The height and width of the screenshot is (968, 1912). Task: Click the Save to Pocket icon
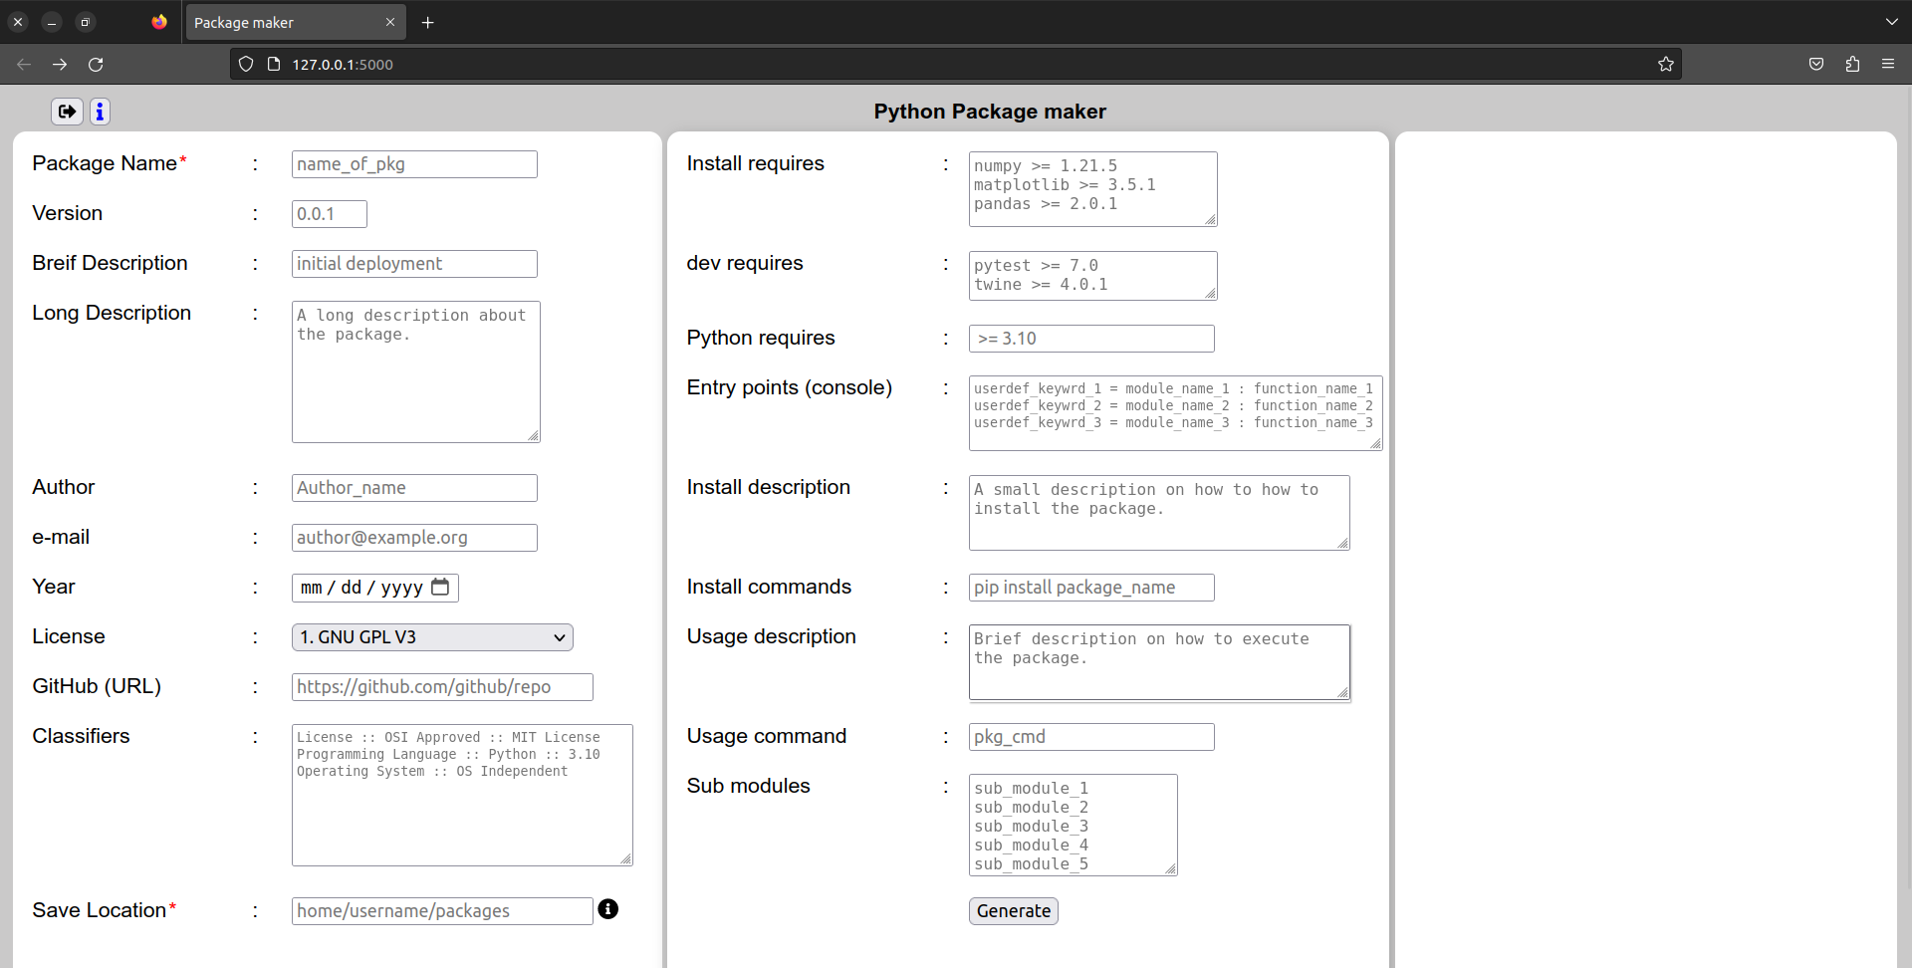click(1815, 64)
